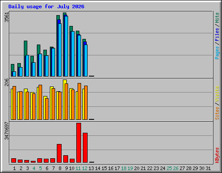Click day label 1 on x-axis
The width and height of the screenshot is (222, 173).
pyautogui.click(x=14, y=168)
